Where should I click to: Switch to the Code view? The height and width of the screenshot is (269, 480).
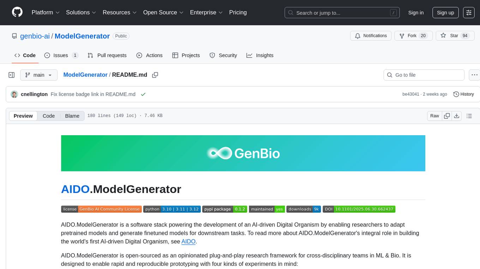(49, 116)
